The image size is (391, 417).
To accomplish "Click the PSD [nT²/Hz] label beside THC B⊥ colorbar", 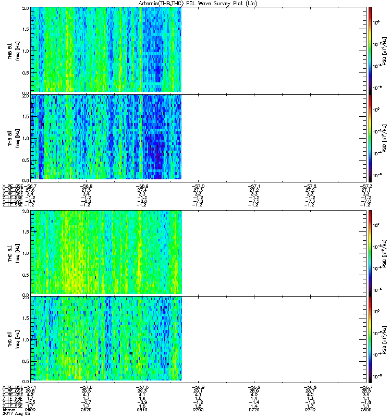I will pos(385,253).
